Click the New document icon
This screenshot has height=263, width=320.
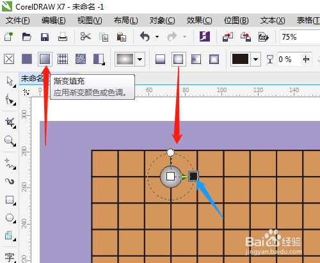pos(8,36)
